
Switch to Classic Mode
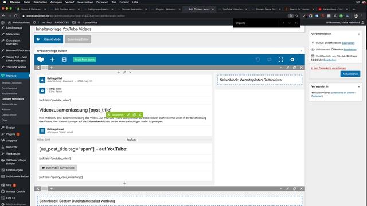click(49, 39)
